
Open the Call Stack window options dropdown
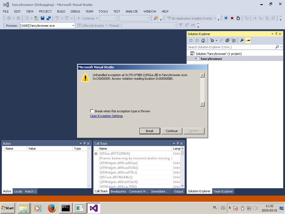[174, 144]
